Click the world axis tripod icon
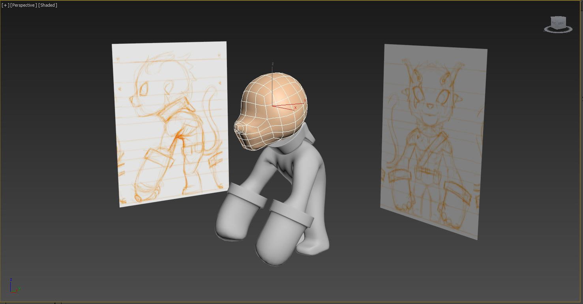 (15, 285)
